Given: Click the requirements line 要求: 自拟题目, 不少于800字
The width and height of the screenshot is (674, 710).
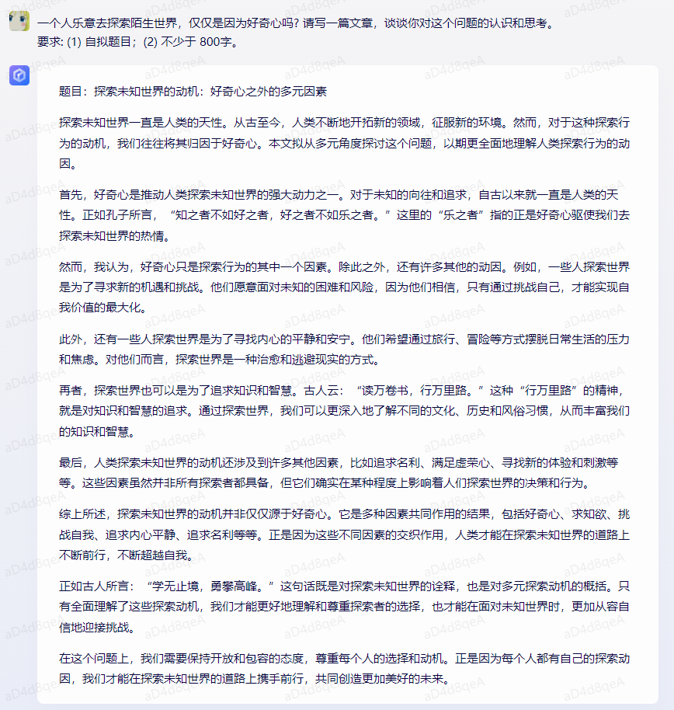Looking at the screenshot, I should tap(137, 42).
